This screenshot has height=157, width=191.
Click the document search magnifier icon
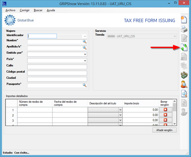tap(184, 93)
